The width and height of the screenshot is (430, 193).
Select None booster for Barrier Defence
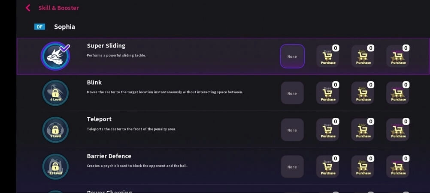(292, 167)
